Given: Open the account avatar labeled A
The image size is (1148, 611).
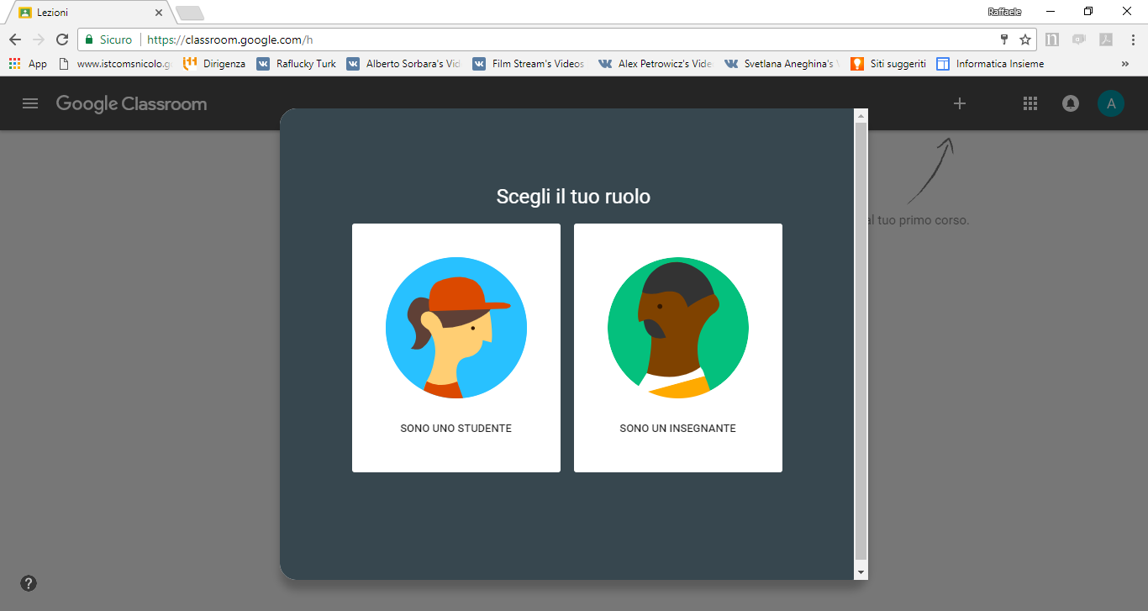Looking at the screenshot, I should coord(1110,103).
